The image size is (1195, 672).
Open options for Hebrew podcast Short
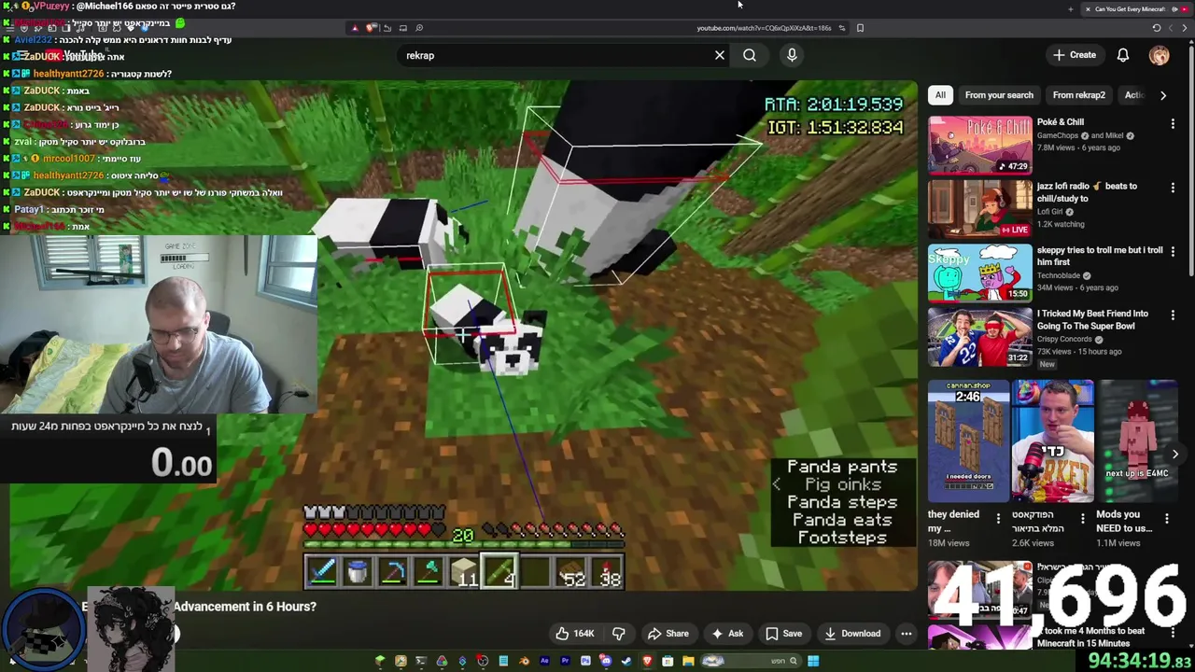point(1083,518)
